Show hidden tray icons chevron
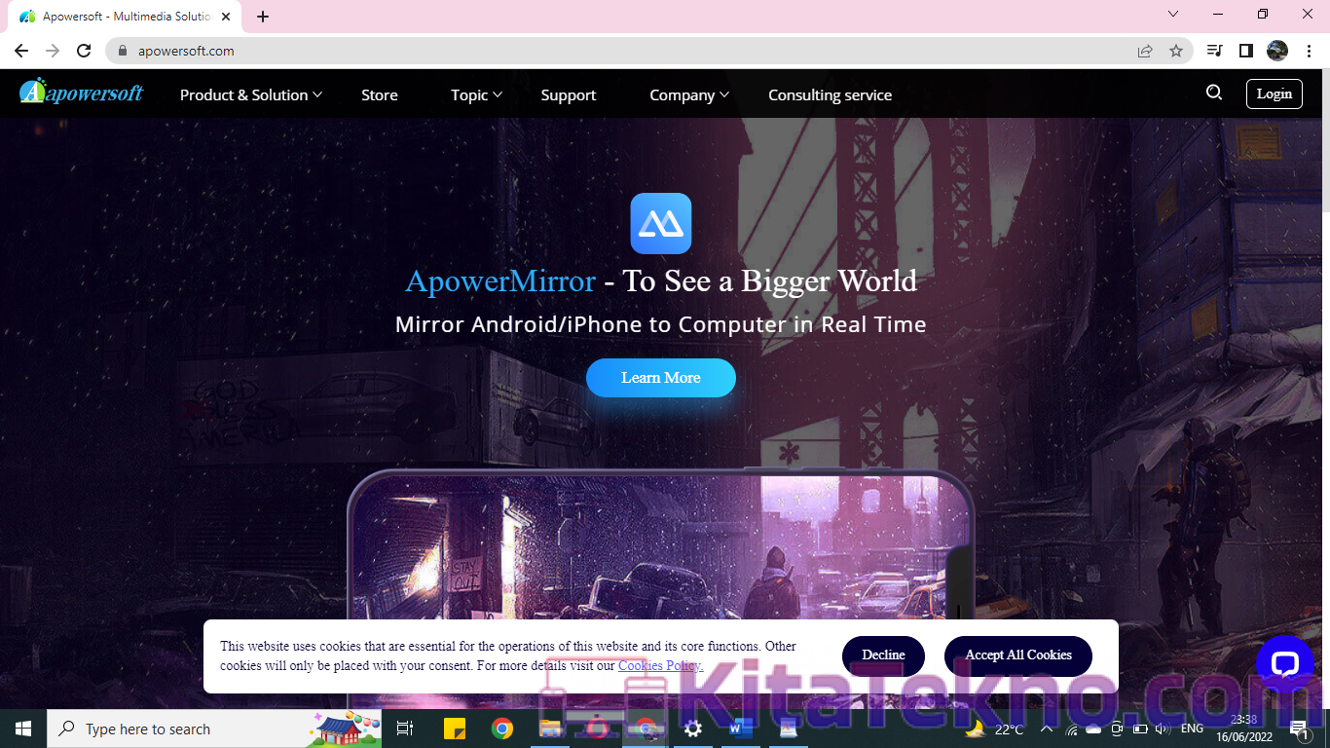 pyautogui.click(x=1048, y=729)
